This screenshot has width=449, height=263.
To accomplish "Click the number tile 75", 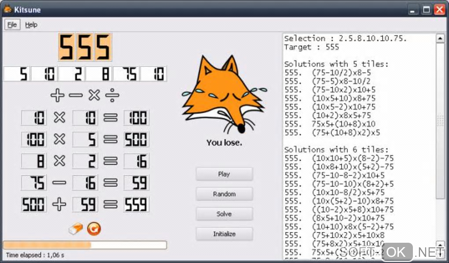I will 126,74.
